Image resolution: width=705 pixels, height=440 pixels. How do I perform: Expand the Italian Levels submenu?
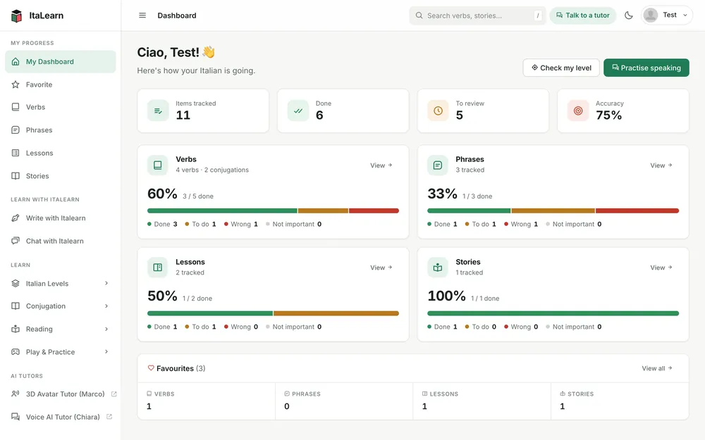106,283
